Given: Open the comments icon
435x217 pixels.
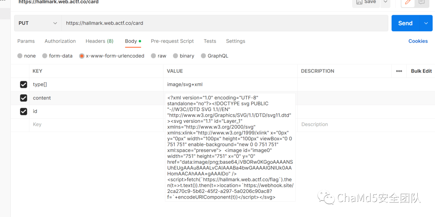Looking at the screenshot, I should [x=422, y=2].
